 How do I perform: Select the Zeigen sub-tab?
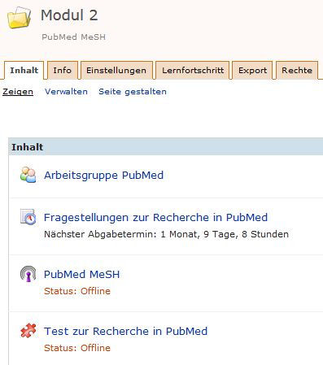point(18,92)
